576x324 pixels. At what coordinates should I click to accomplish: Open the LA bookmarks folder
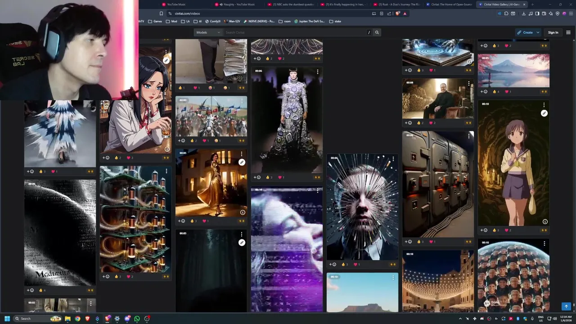click(x=185, y=21)
